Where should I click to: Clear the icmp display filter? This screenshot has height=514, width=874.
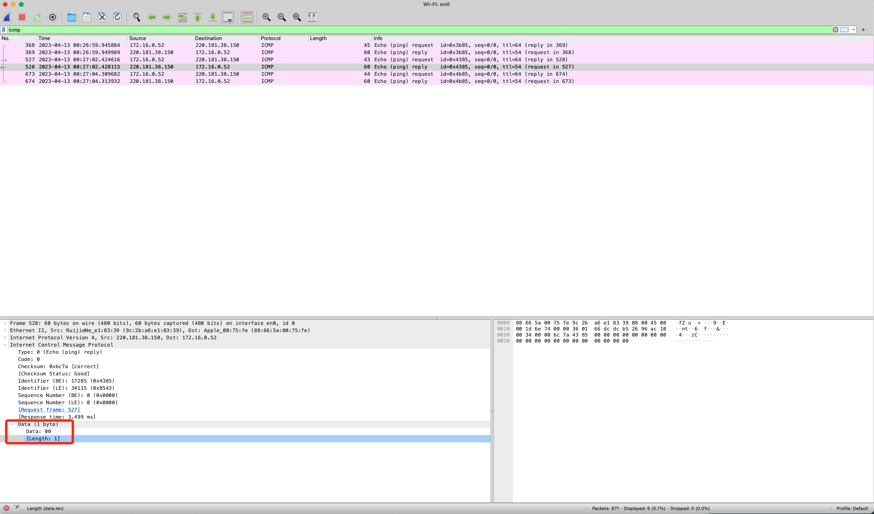[836, 30]
